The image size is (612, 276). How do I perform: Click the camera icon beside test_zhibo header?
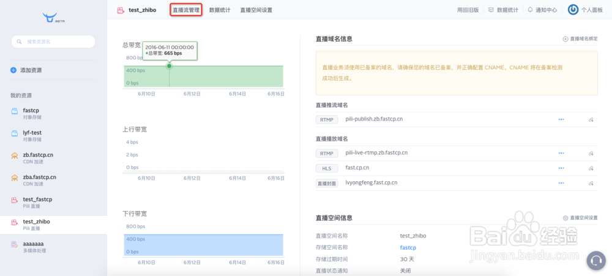pyautogui.click(x=121, y=10)
